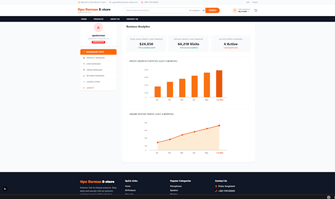
Task: Click the Returns Manager refresh icon
Action: pos(84,76)
